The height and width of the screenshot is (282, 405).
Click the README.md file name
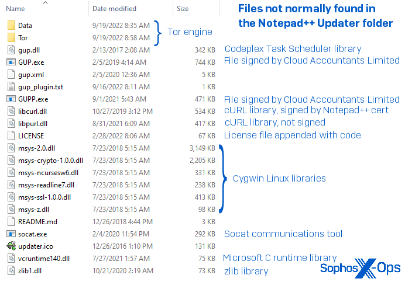point(37,222)
